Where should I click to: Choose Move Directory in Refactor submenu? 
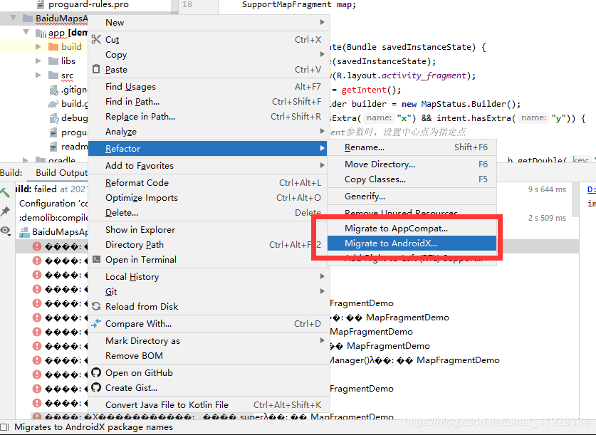point(412,164)
